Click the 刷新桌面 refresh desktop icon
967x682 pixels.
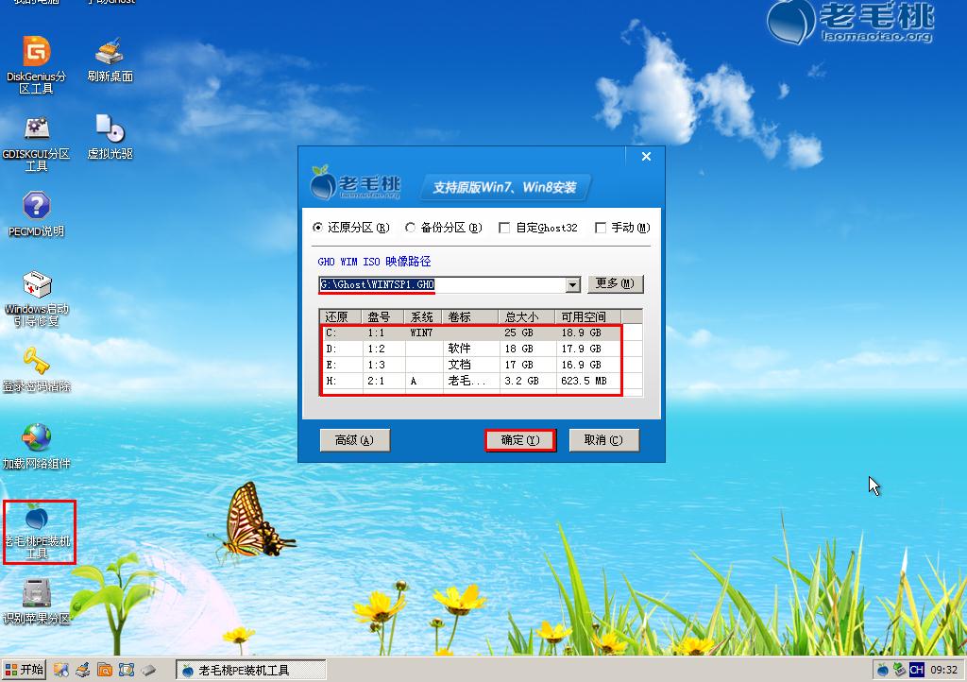(107, 55)
